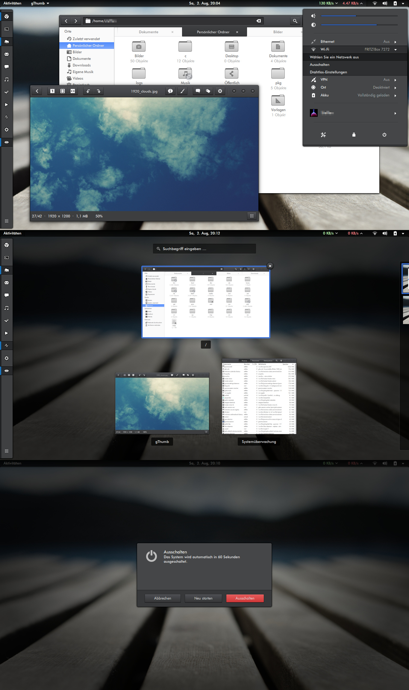Select the Persönlicher Ordner tab in file manager
409x690 pixels.
pos(213,32)
